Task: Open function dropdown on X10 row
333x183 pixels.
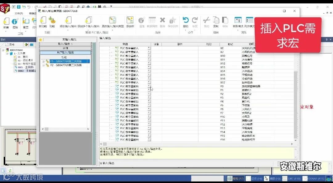Action: point(149,56)
